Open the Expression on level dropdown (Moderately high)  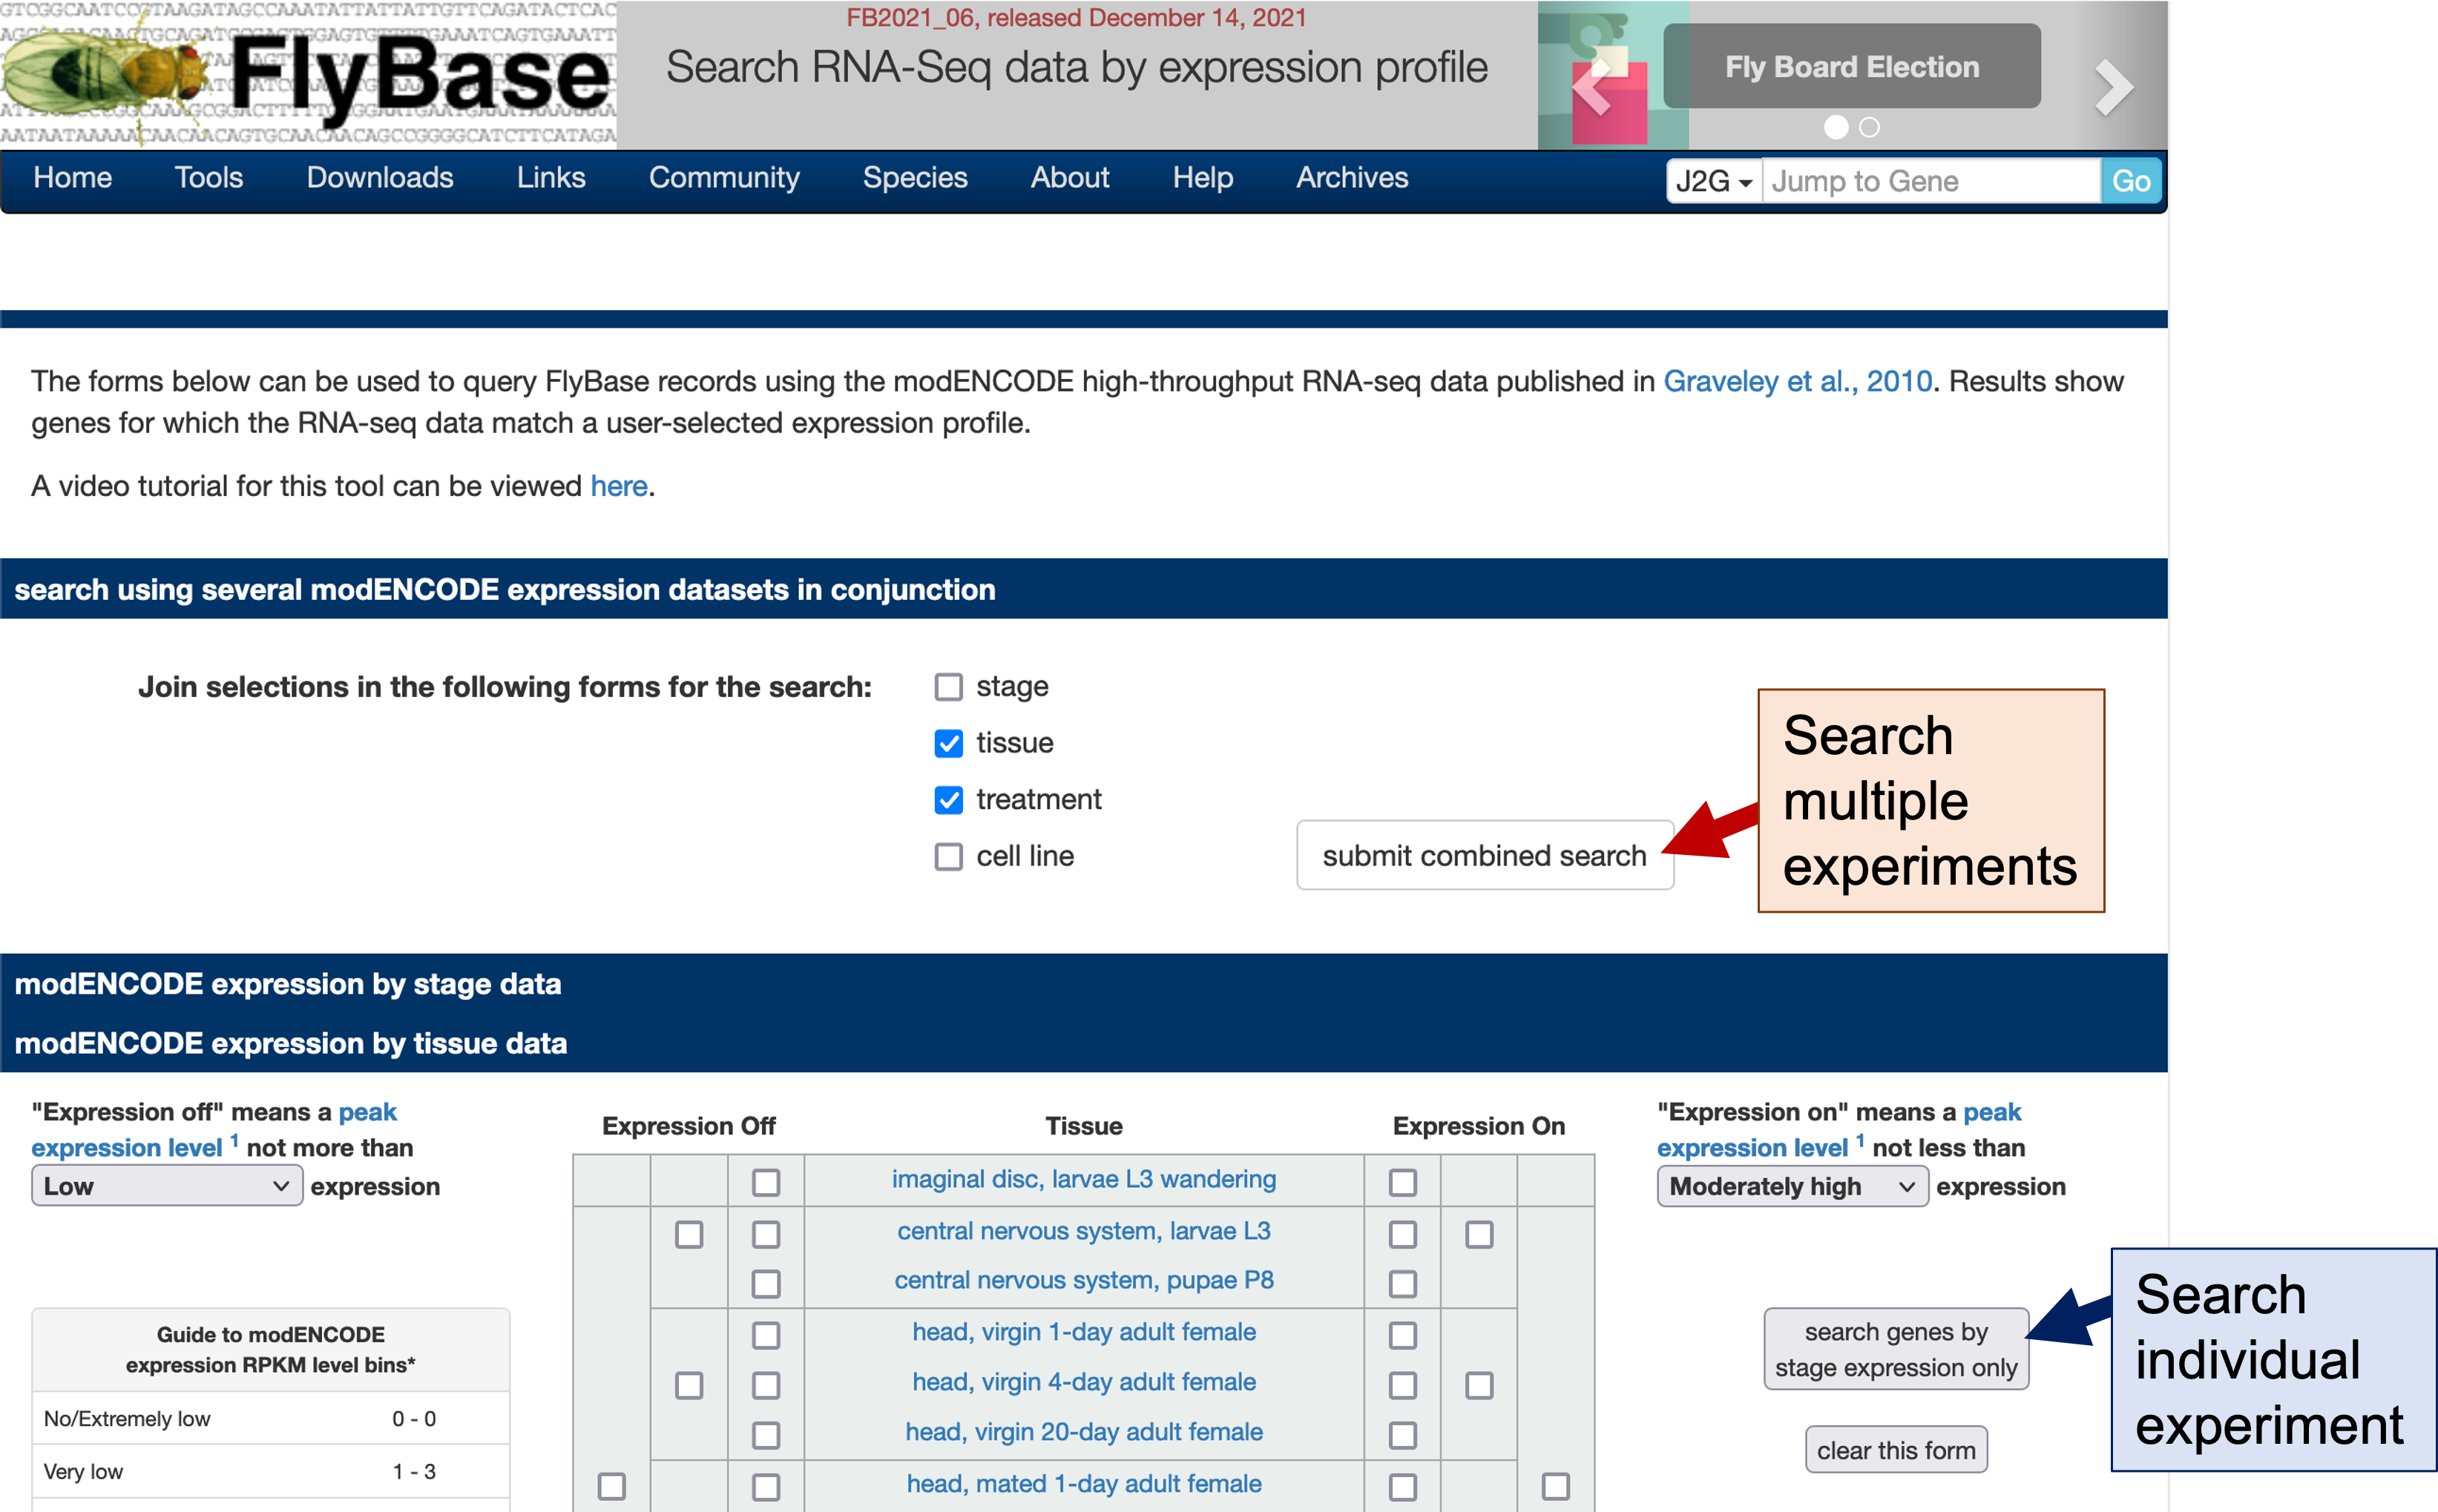click(x=1792, y=1187)
